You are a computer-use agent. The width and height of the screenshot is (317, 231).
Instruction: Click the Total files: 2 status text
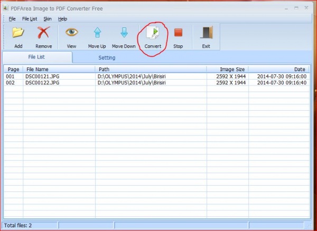(x=18, y=225)
